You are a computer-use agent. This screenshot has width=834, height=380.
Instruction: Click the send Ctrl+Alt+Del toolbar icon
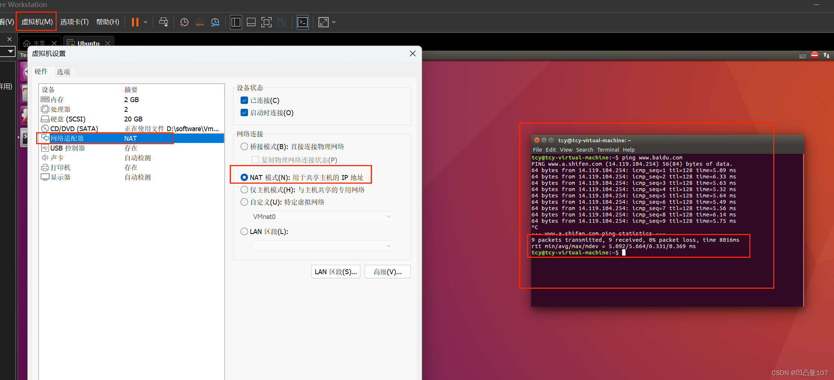[163, 22]
